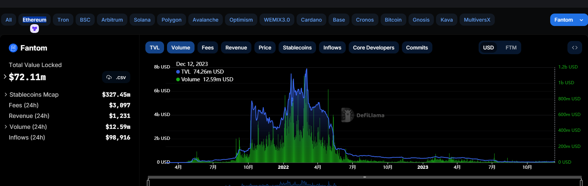The image size is (588, 186).
Task: Show the Core Developers chart
Action: point(373,48)
